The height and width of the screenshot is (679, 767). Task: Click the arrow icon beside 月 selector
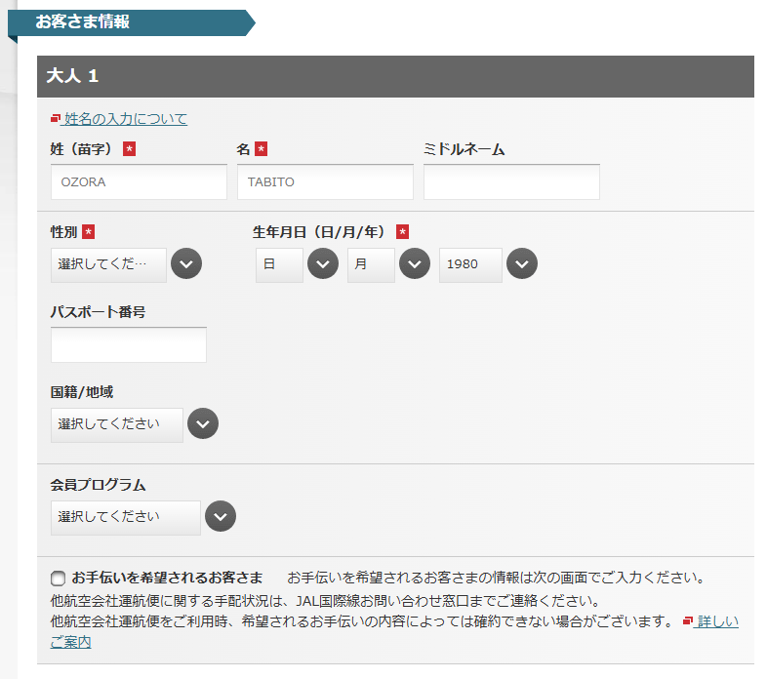(x=415, y=263)
